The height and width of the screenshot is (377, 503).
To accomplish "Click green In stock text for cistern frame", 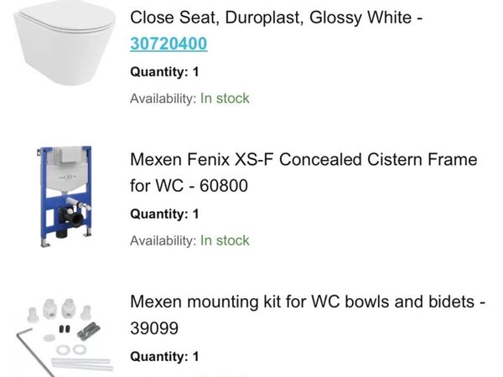I will click(225, 240).
